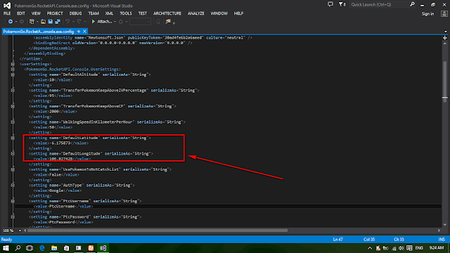
Task: Open Task View from the taskbar
Action: 30,248
